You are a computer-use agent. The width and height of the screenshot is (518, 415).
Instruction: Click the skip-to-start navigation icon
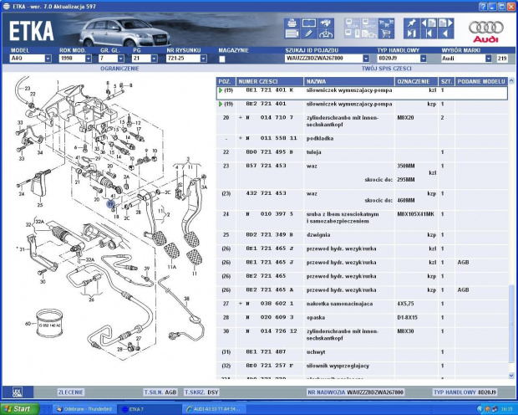[429, 33]
